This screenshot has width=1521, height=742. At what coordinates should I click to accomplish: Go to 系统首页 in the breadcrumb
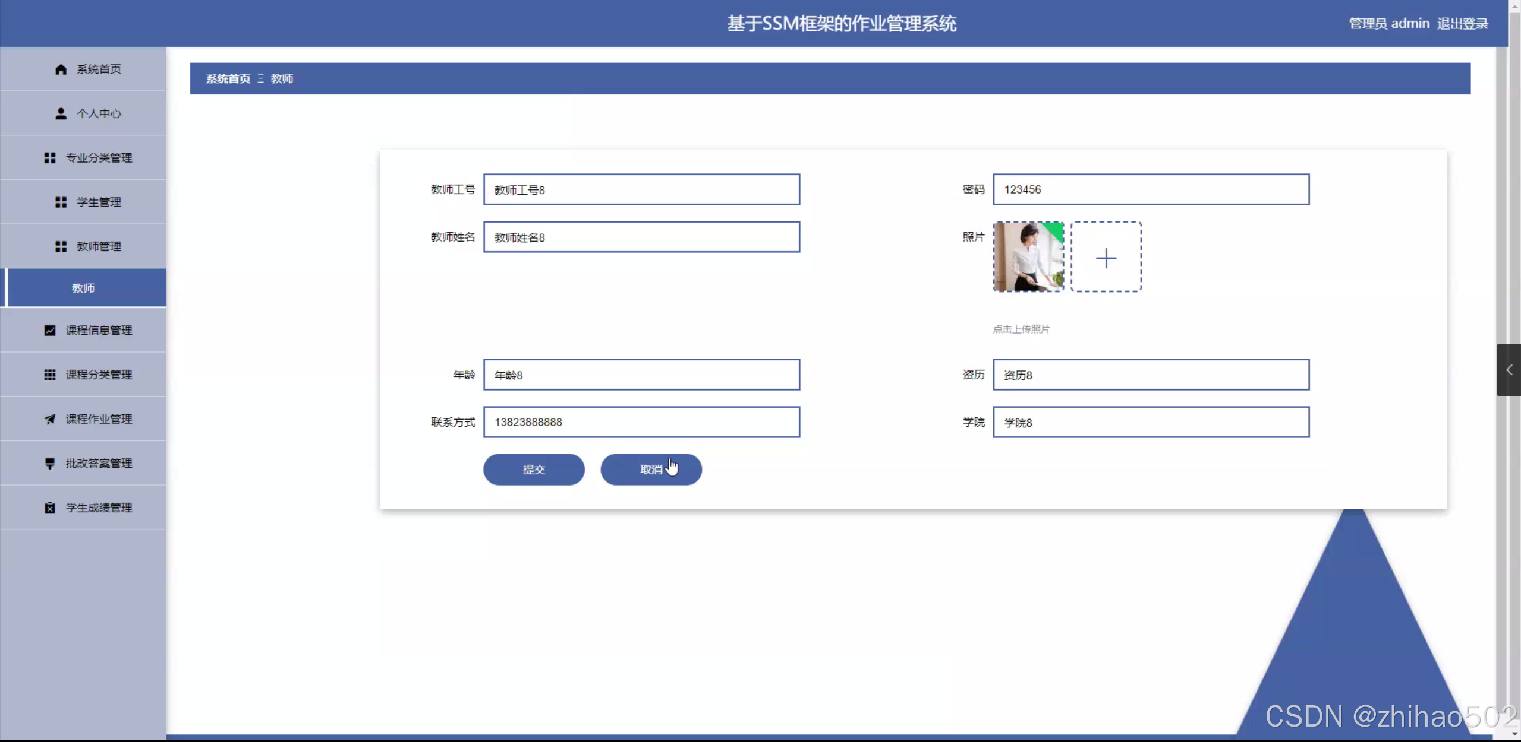click(x=228, y=79)
